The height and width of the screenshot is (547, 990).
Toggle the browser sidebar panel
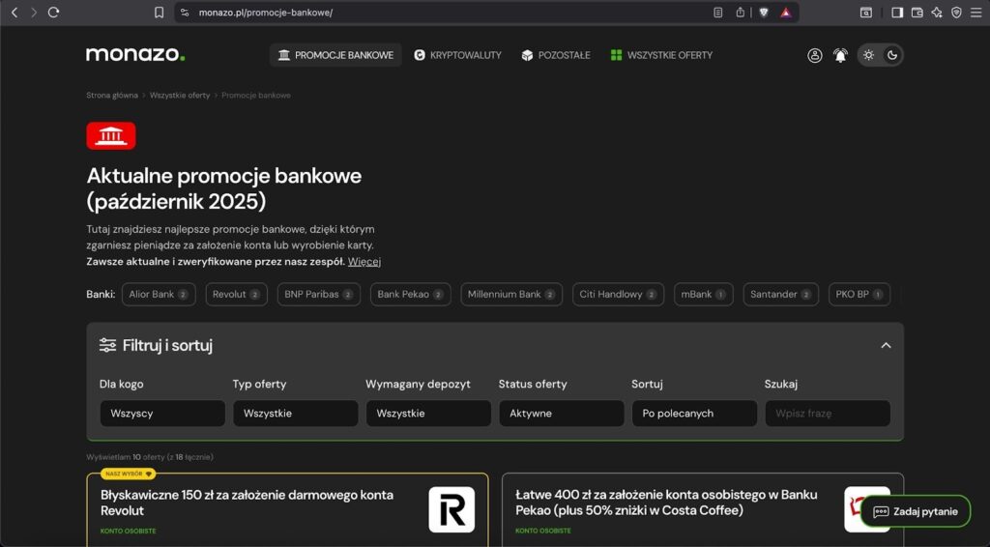(x=897, y=13)
